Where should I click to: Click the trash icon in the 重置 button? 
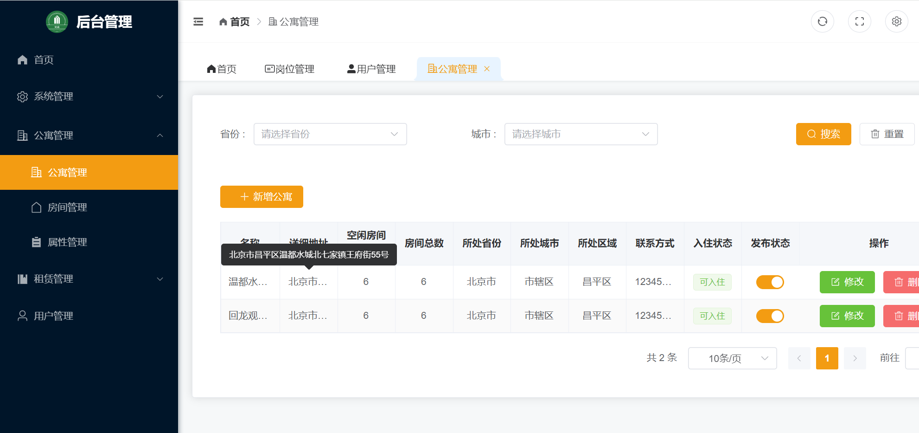[x=875, y=134]
